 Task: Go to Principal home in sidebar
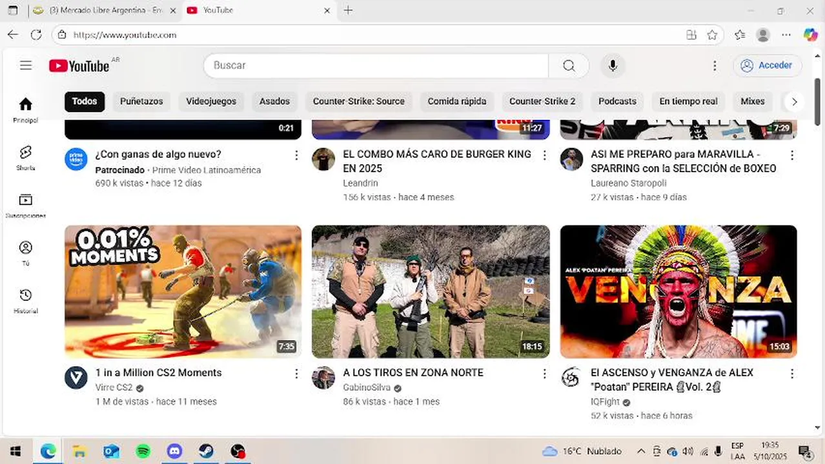[x=26, y=110]
